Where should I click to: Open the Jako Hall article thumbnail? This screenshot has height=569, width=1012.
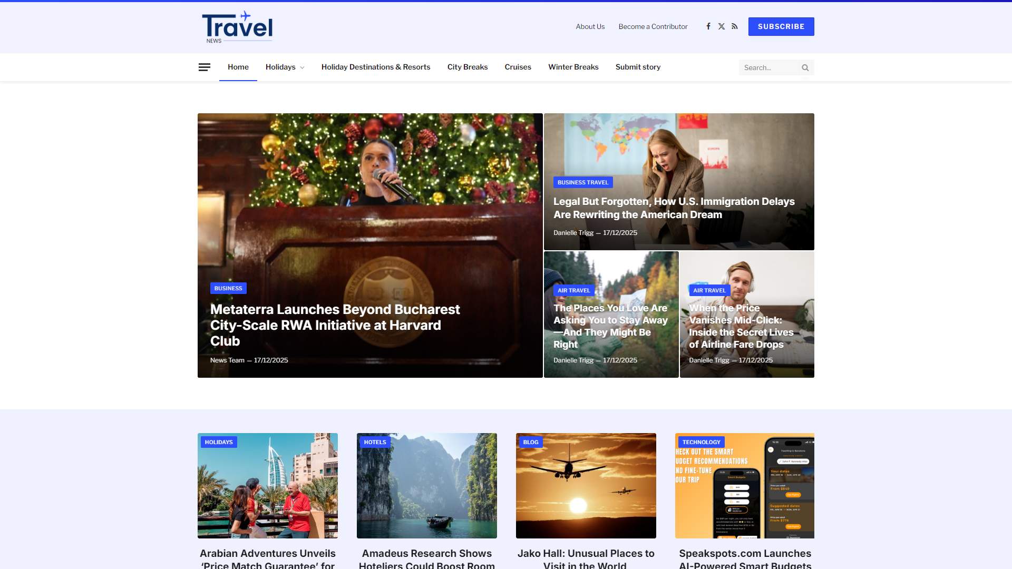click(586, 485)
